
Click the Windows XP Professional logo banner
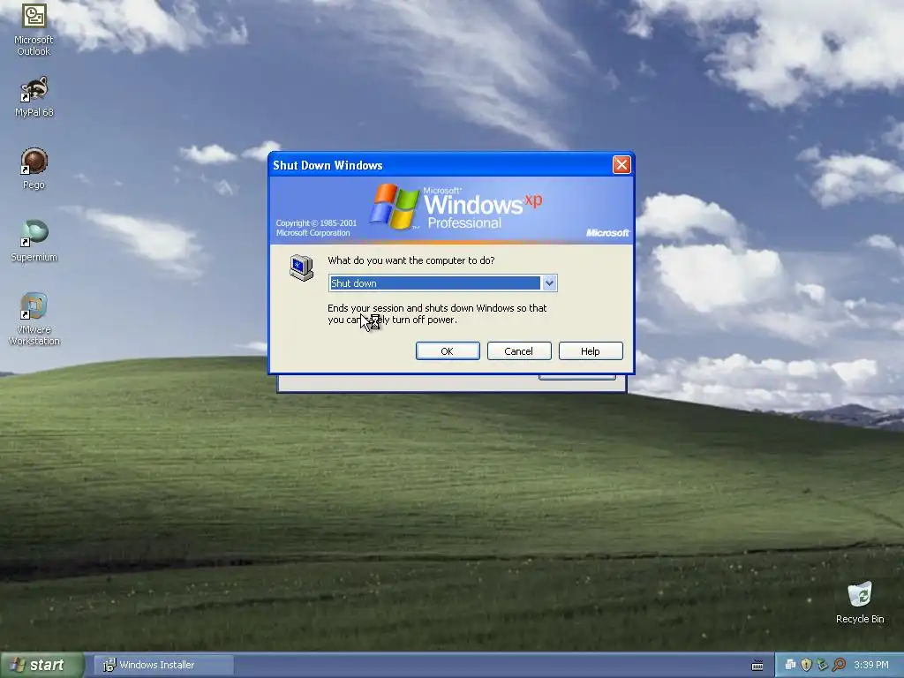[x=451, y=209]
